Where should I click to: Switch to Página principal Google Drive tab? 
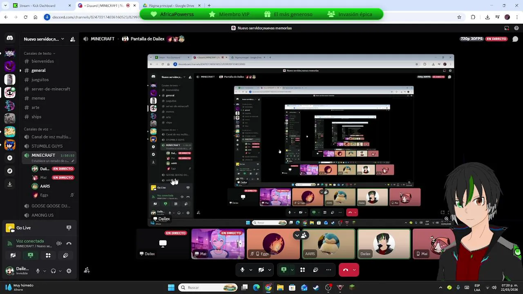pyautogui.click(x=171, y=6)
